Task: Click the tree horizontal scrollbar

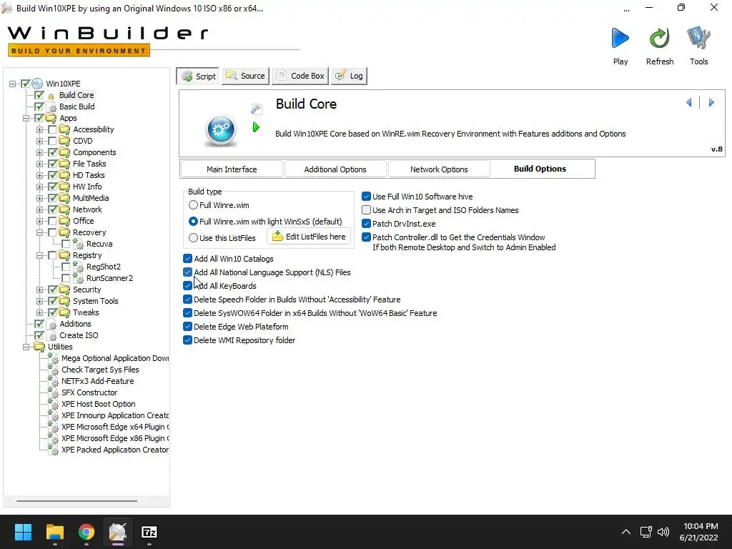Action: [x=76, y=501]
